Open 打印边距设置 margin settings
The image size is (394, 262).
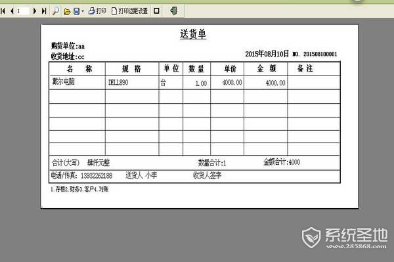129,11
